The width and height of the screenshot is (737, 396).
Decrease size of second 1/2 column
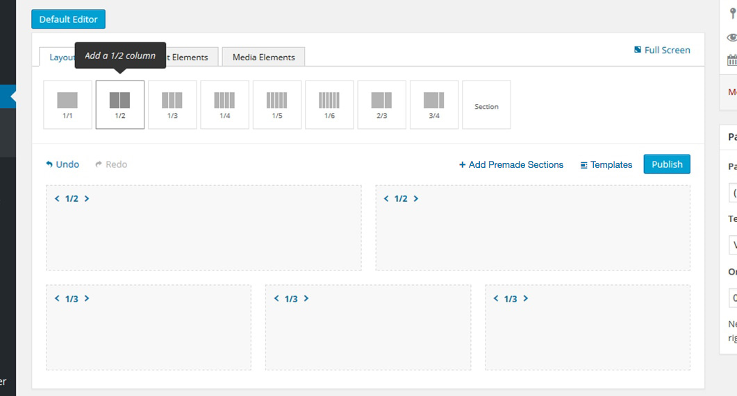(x=386, y=198)
